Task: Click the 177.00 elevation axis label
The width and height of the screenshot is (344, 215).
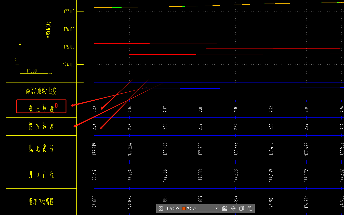Action: click(x=69, y=11)
